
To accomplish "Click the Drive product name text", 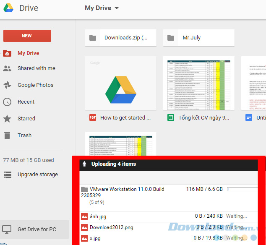I will pos(29,8).
